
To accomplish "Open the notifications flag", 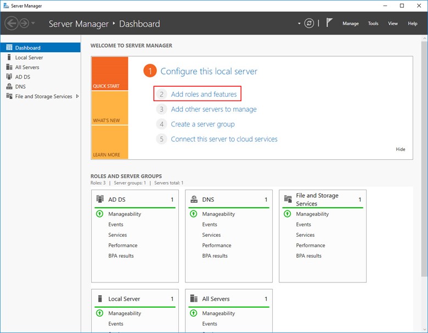I will (x=329, y=23).
